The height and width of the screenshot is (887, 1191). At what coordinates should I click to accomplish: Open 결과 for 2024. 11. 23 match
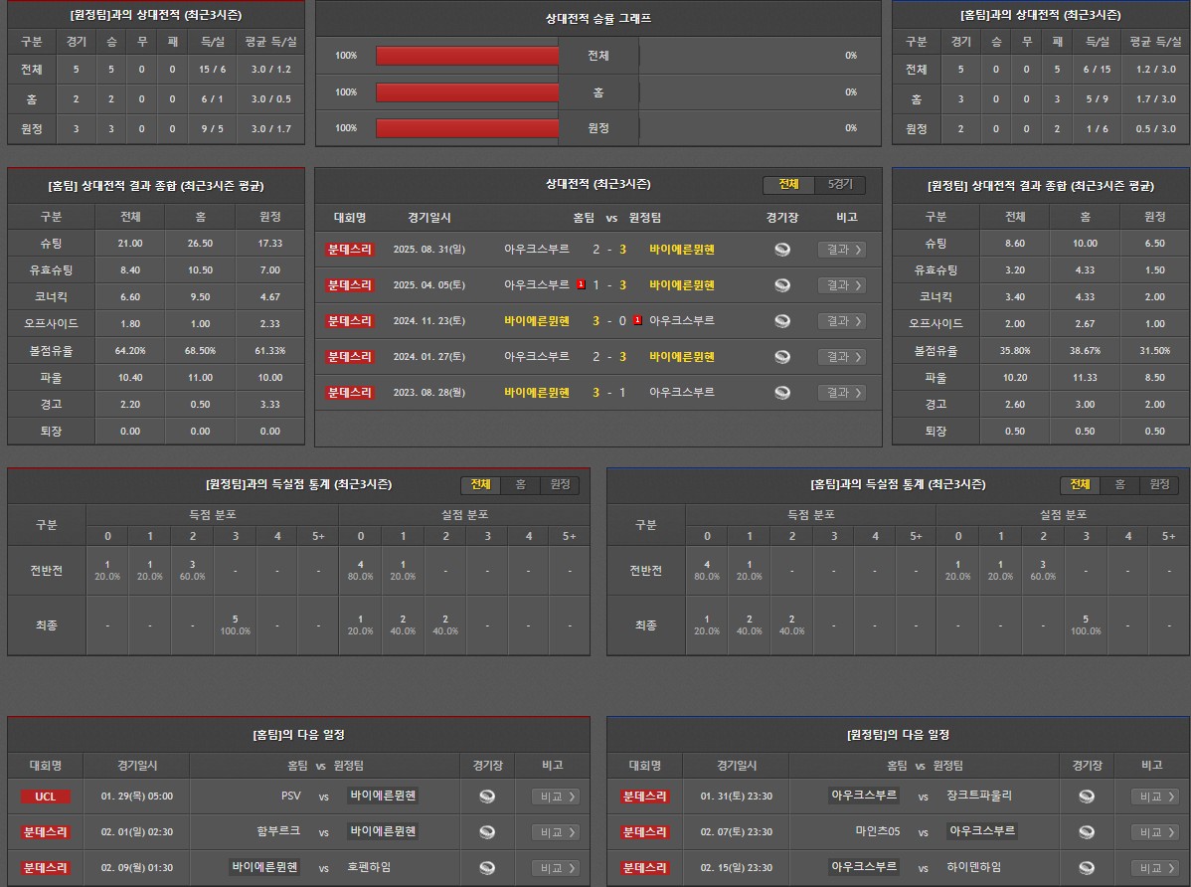click(x=841, y=321)
